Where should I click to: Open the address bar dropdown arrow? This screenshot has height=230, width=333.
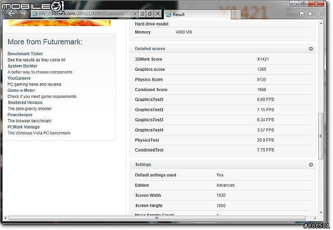click(x=135, y=14)
